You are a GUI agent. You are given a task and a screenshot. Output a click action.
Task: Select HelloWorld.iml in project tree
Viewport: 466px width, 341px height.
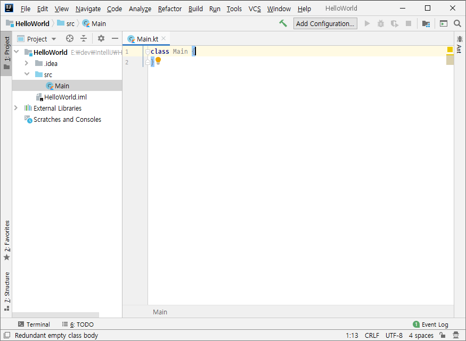[x=67, y=97]
